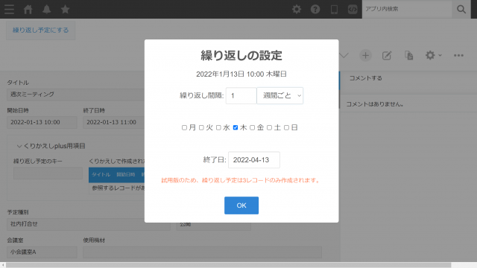Image resolution: width=477 pixels, height=268 pixels.
Task: Click コメントはありません text
Action: 375,104
